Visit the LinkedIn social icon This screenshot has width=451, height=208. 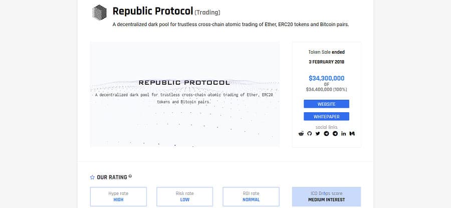(343, 134)
